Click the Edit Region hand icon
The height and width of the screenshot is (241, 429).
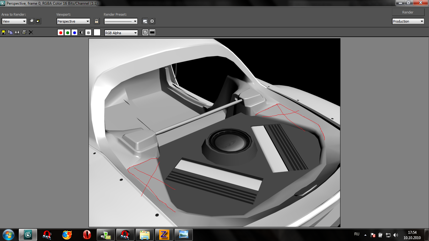click(31, 21)
